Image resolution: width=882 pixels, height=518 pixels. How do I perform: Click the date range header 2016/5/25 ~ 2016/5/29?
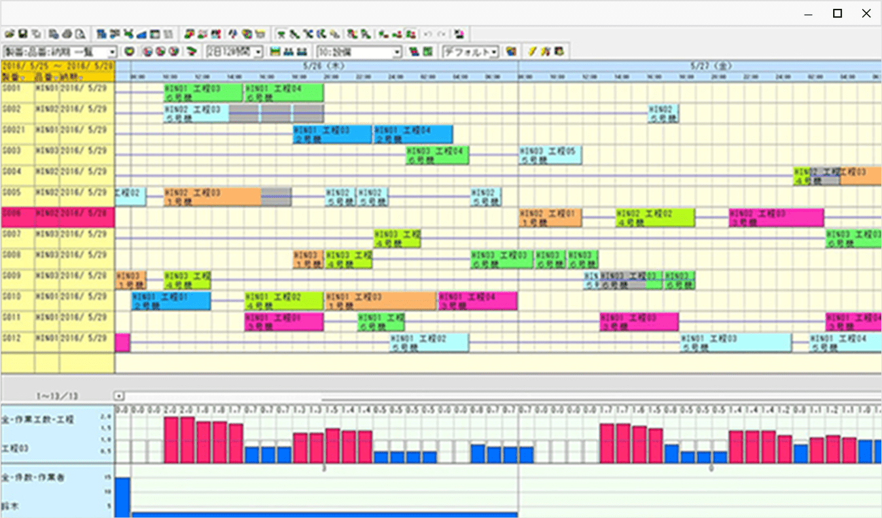tap(58, 66)
